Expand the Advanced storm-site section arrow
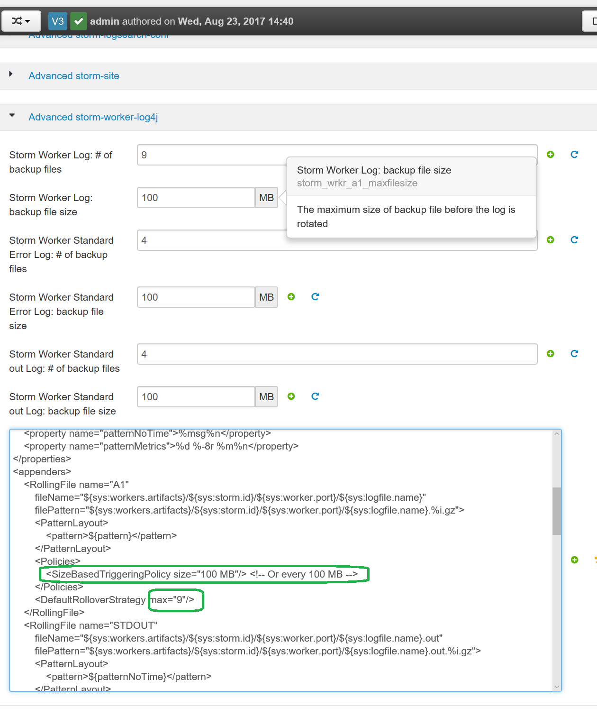The height and width of the screenshot is (717, 597). [11, 74]
